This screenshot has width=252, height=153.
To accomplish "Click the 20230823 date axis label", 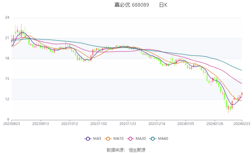I will (x=12, y=124).
